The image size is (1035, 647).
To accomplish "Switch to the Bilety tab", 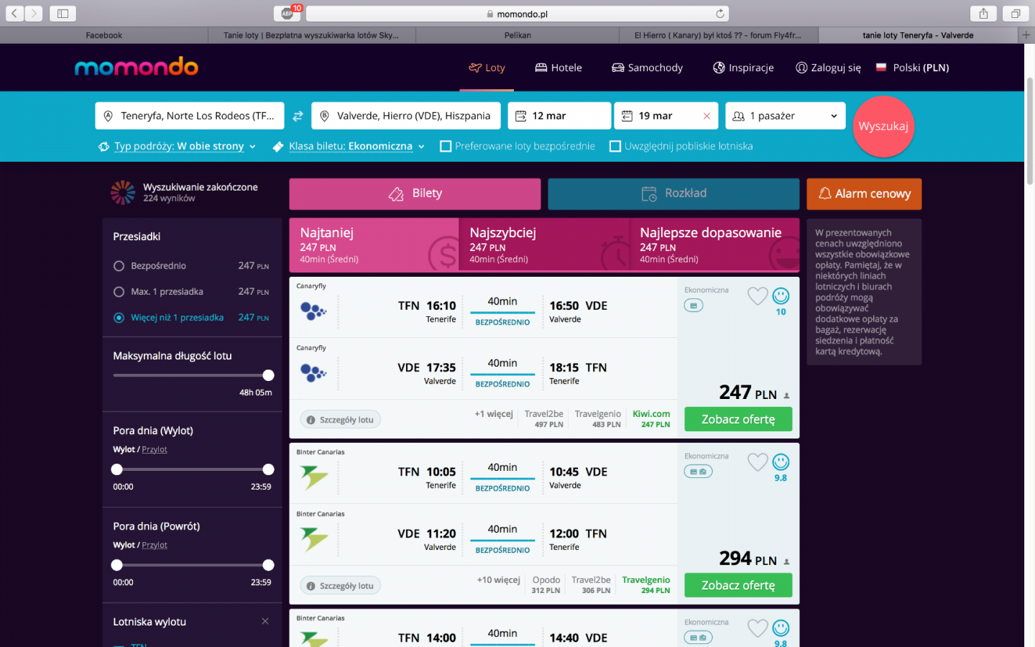I will (x=415, y=194).
